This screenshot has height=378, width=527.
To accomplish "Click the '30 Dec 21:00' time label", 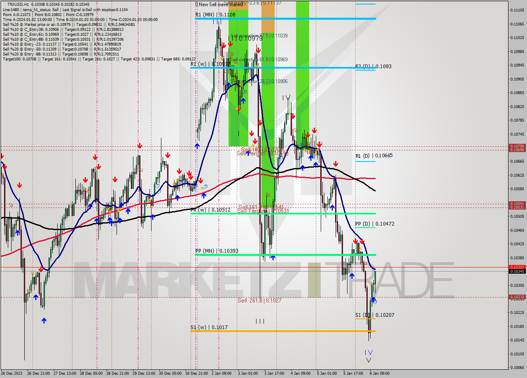I will pyautogui.click(x=196, y=373).
